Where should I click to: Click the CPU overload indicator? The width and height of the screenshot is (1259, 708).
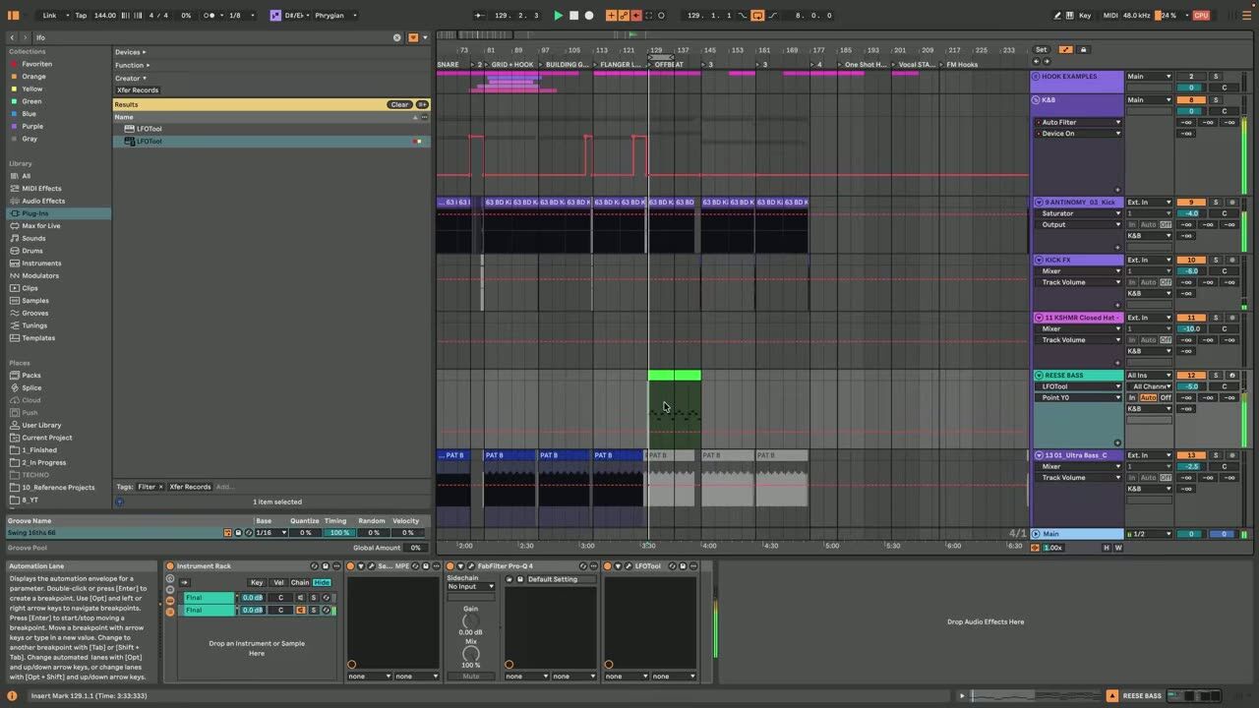(1201, 15)
